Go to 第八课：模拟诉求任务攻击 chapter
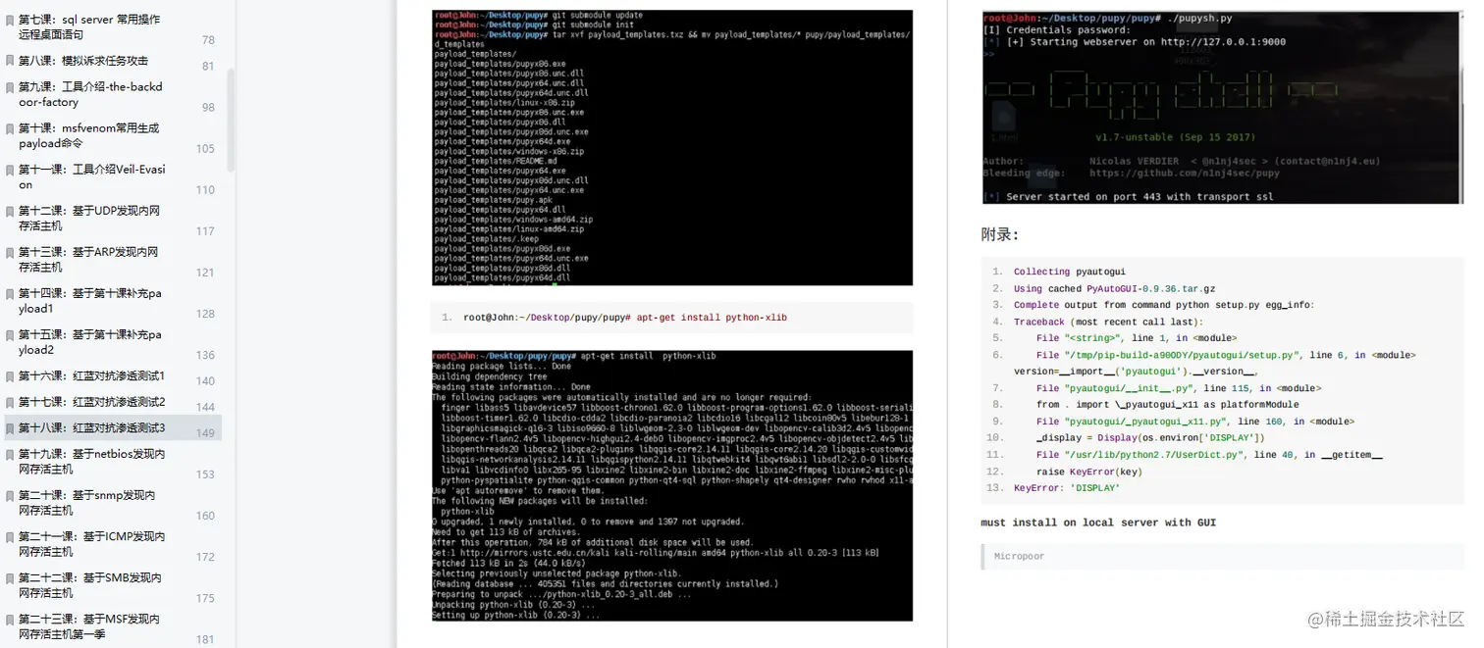Viewport: 1484px width, 648px height. [83, 61]
